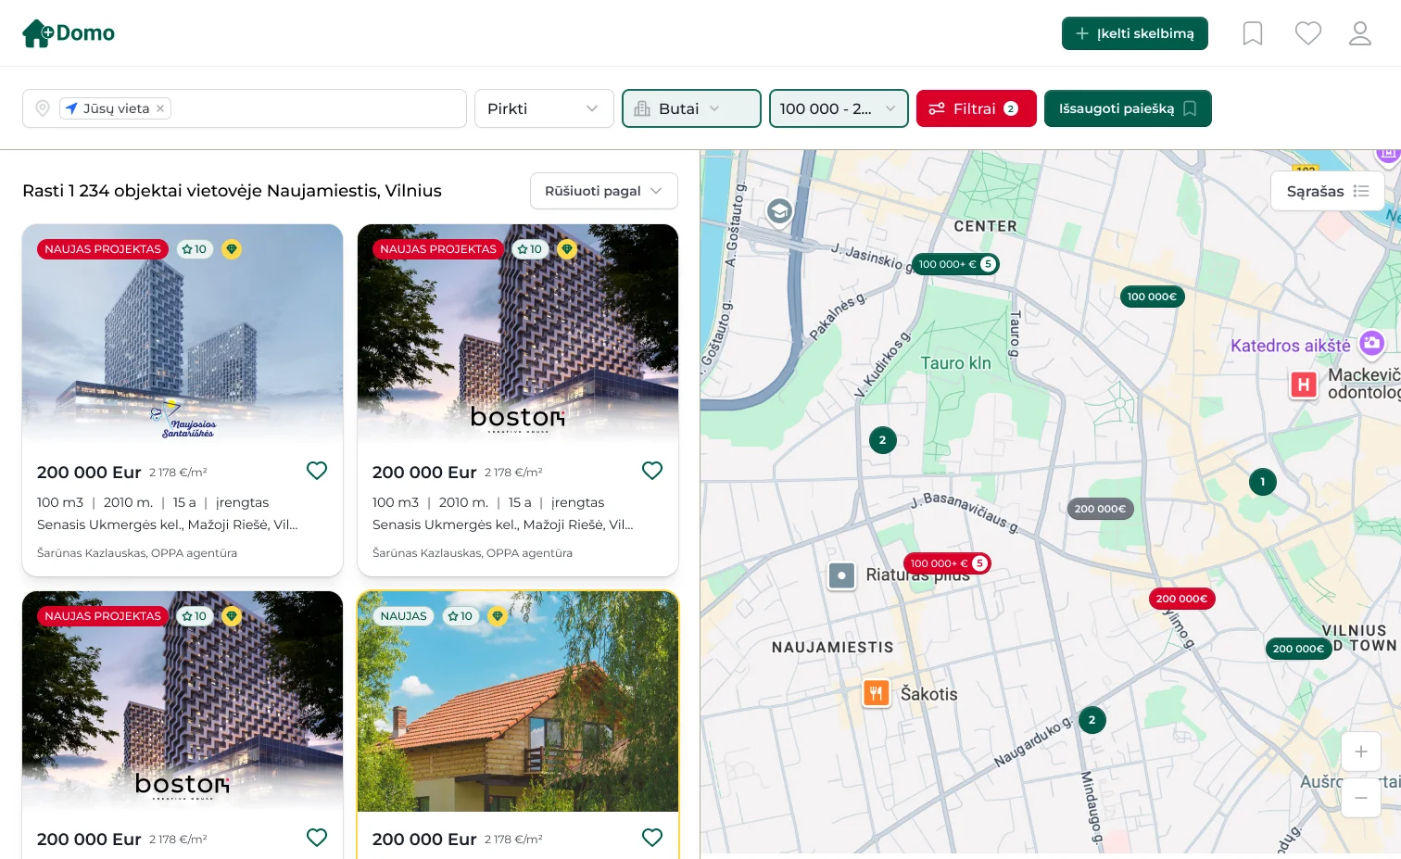Open the upper boston listing photo

tap(518, 334)
